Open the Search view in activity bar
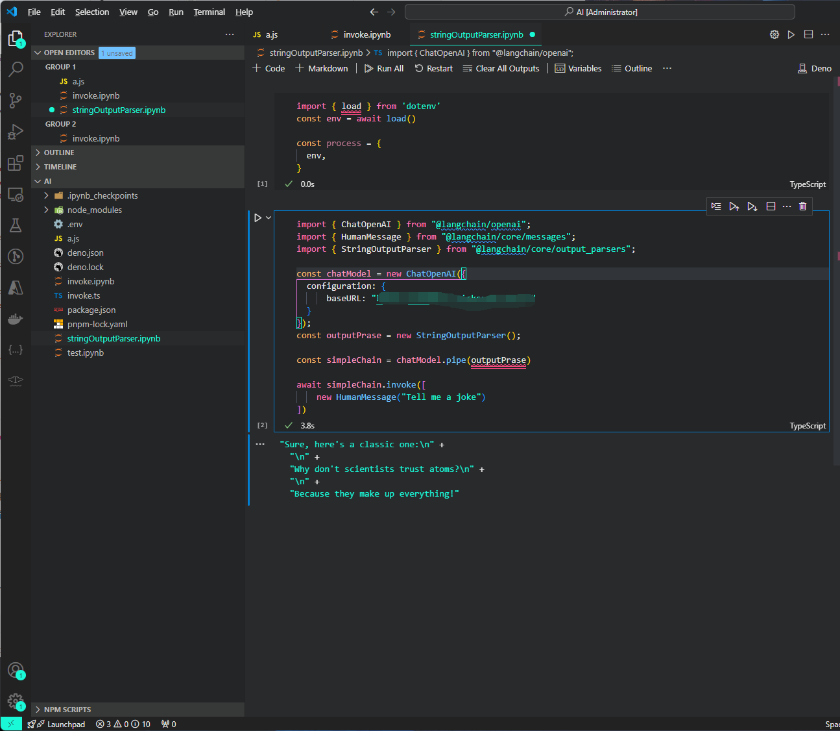The image size is (840, 731). pyautogui.click(x=16, y=69)
